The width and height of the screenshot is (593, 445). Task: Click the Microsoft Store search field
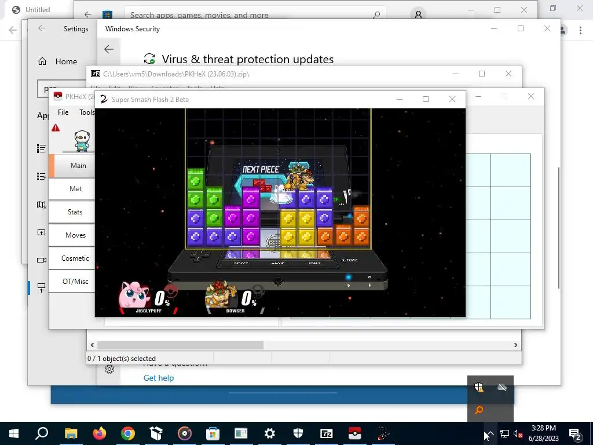pos(250,14)
